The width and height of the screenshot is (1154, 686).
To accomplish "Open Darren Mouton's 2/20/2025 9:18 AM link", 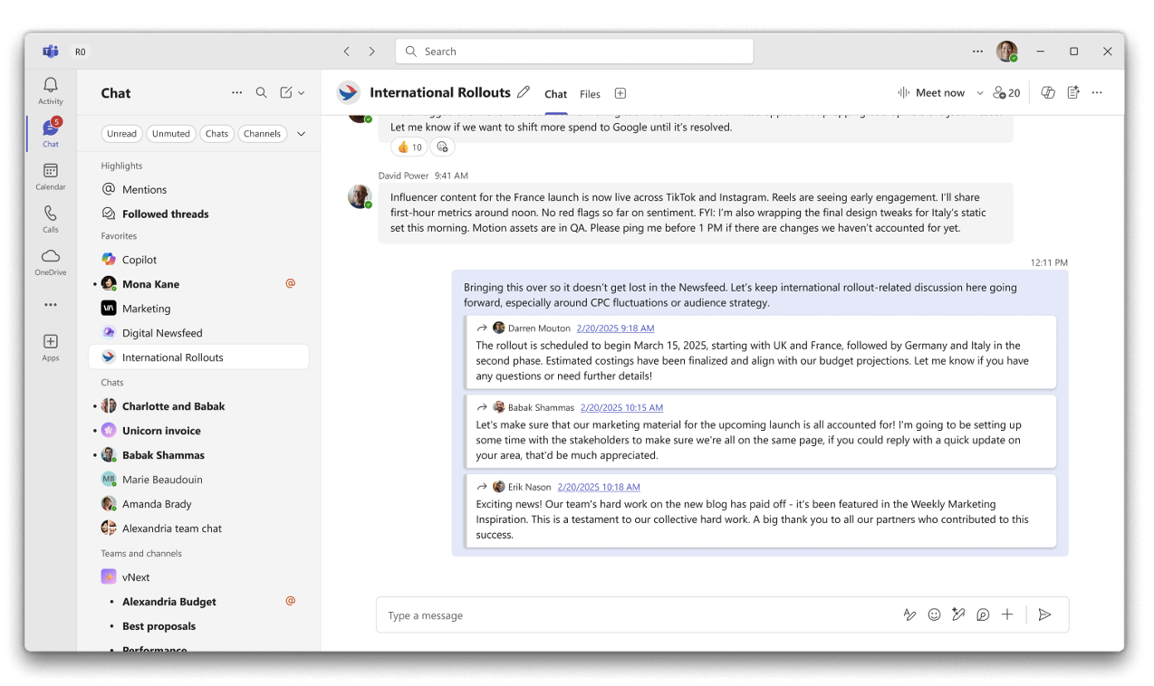I will pyautogui.click(x=615, y=329).
